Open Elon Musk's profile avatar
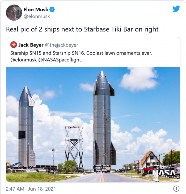The height and width of the screenshot is (194, 186). tap(14, 13)
